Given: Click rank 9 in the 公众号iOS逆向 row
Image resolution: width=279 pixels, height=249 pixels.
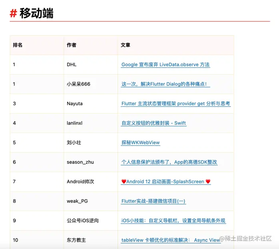Looking at the screenshot, I should [14, 221].
